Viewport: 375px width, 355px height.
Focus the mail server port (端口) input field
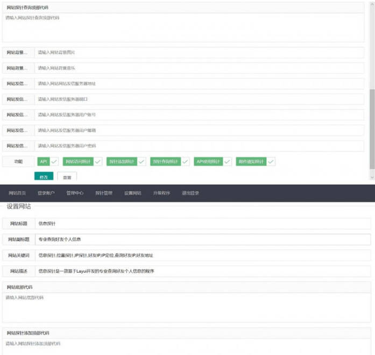[200, 99]
